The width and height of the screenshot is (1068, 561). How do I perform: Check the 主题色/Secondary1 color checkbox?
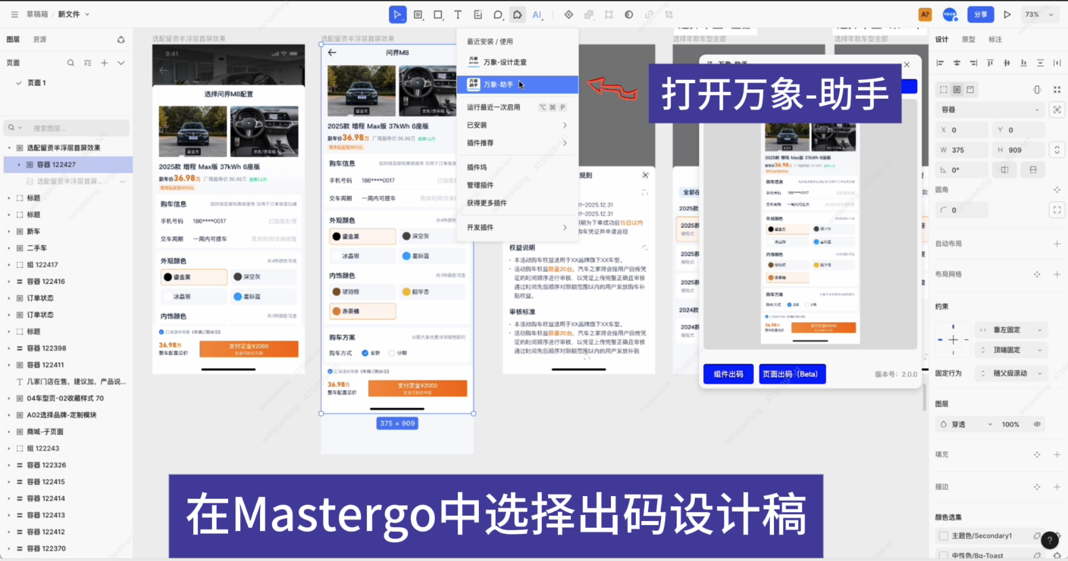click(943, 535)
